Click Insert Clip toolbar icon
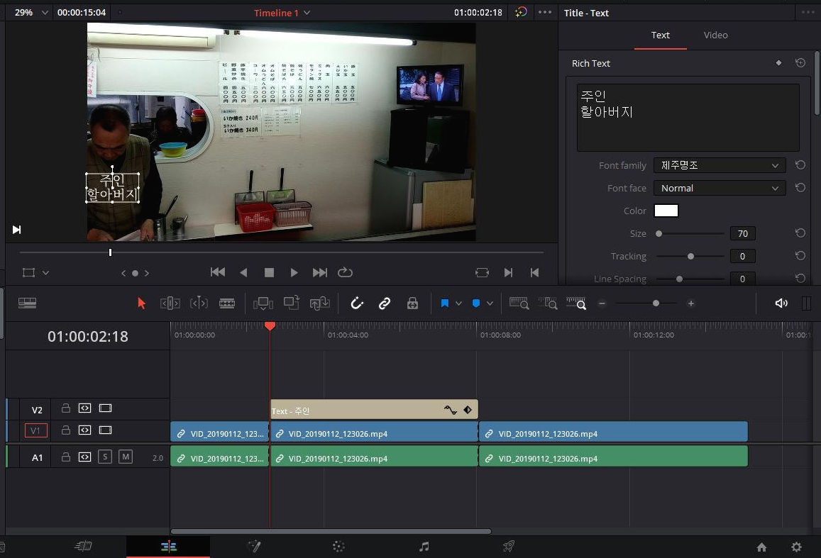The height and width of the screenshot is (558, 821). [x=263, y=303]
